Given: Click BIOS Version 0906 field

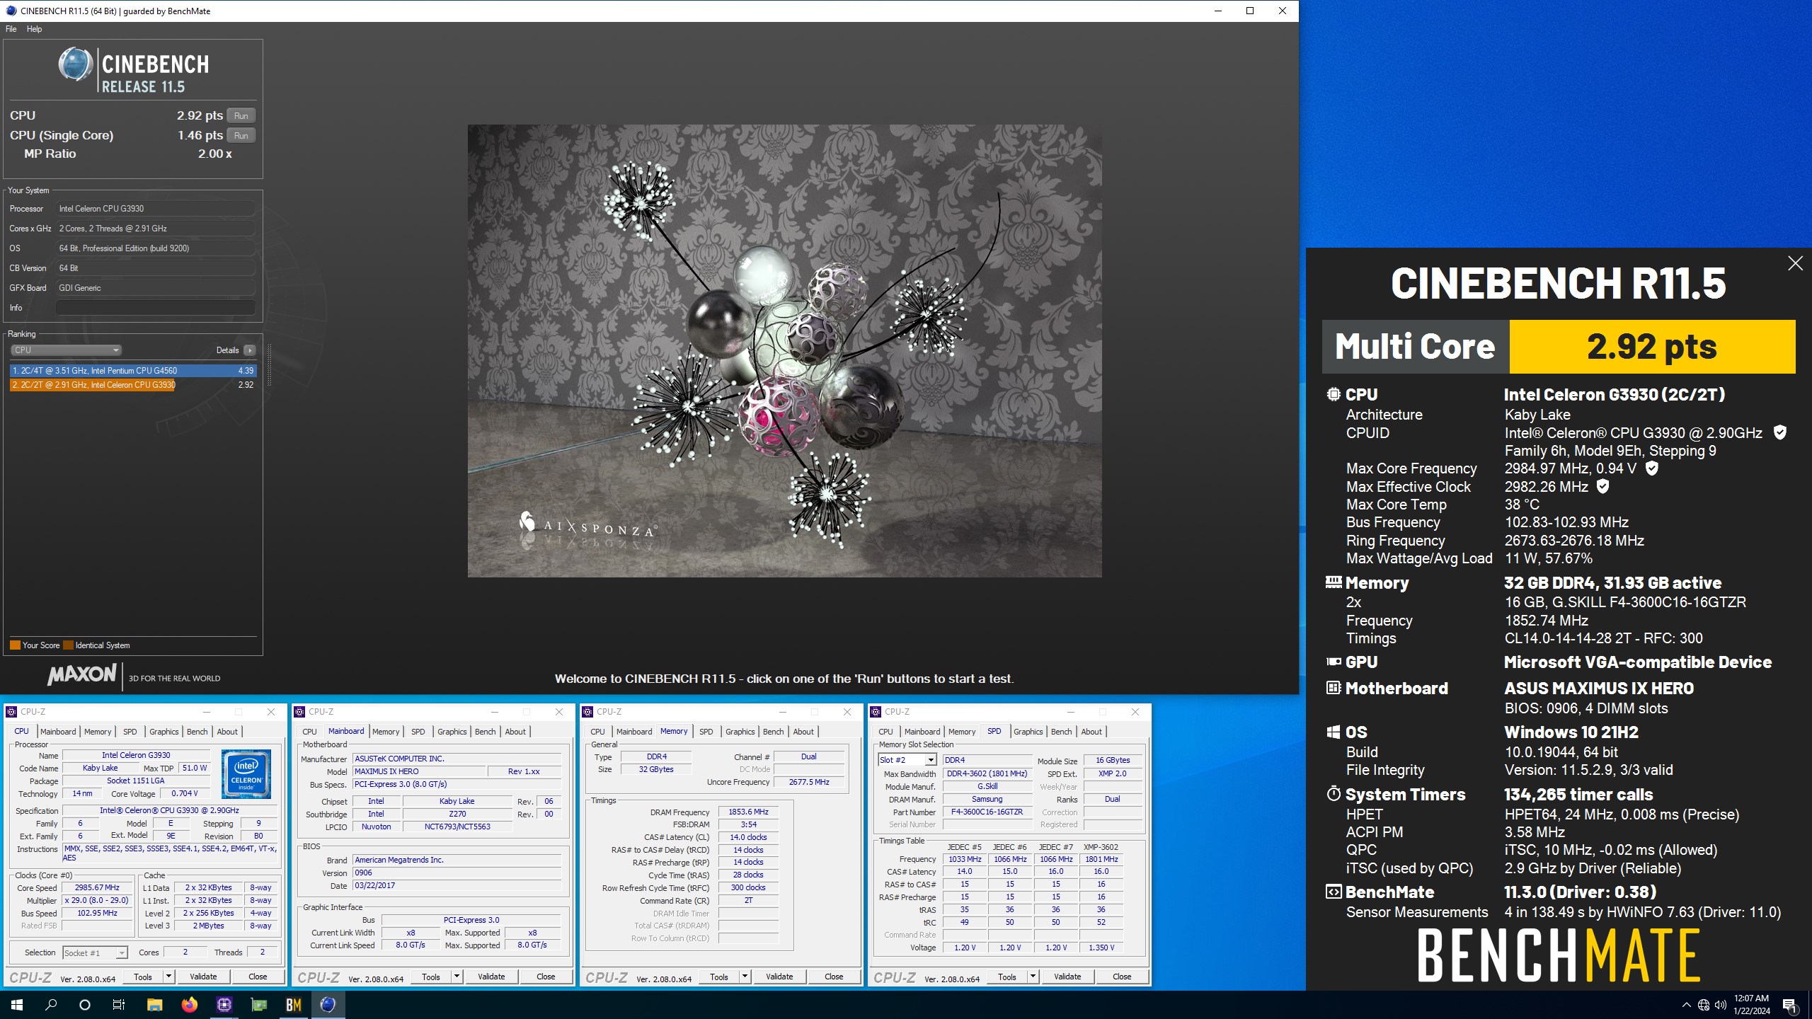Looking at the screenshot, I should coord(457,873).
